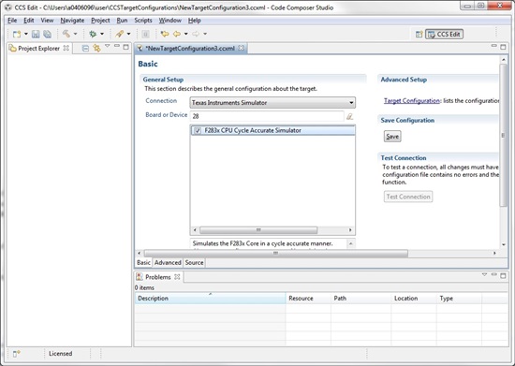Open the Navigate menu
515x366 pixels.
pyautogui.click(x=72, y=21)
